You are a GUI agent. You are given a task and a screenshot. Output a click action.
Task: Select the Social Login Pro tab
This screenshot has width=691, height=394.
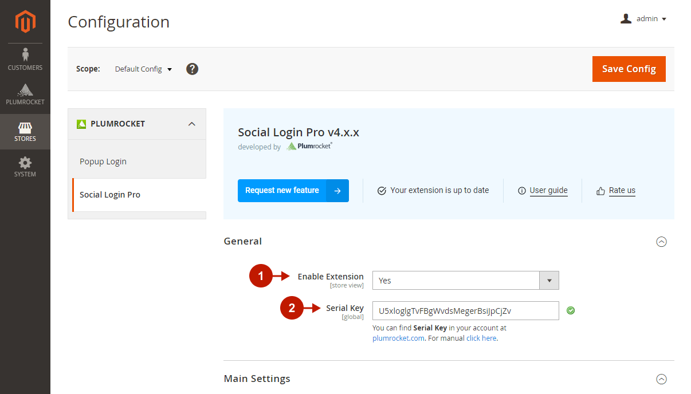coord(139,195)
